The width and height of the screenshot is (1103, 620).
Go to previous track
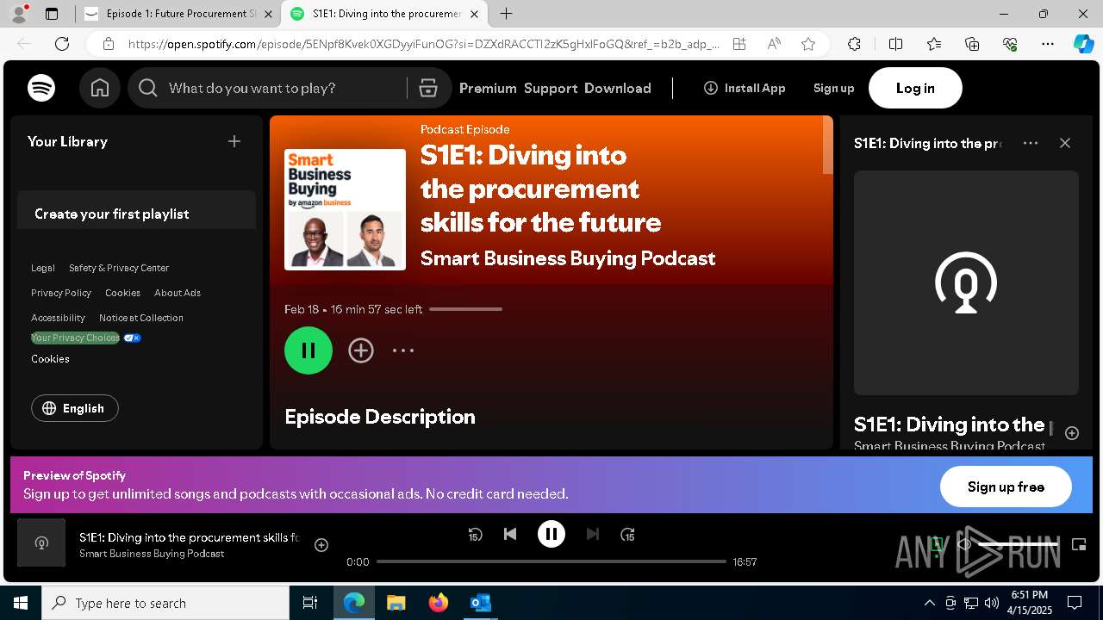pyautogui.click(x=510, y=534)
